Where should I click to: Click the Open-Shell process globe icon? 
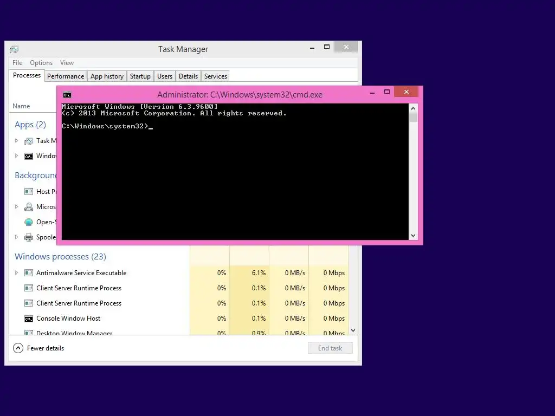click(x=29, y=222)
